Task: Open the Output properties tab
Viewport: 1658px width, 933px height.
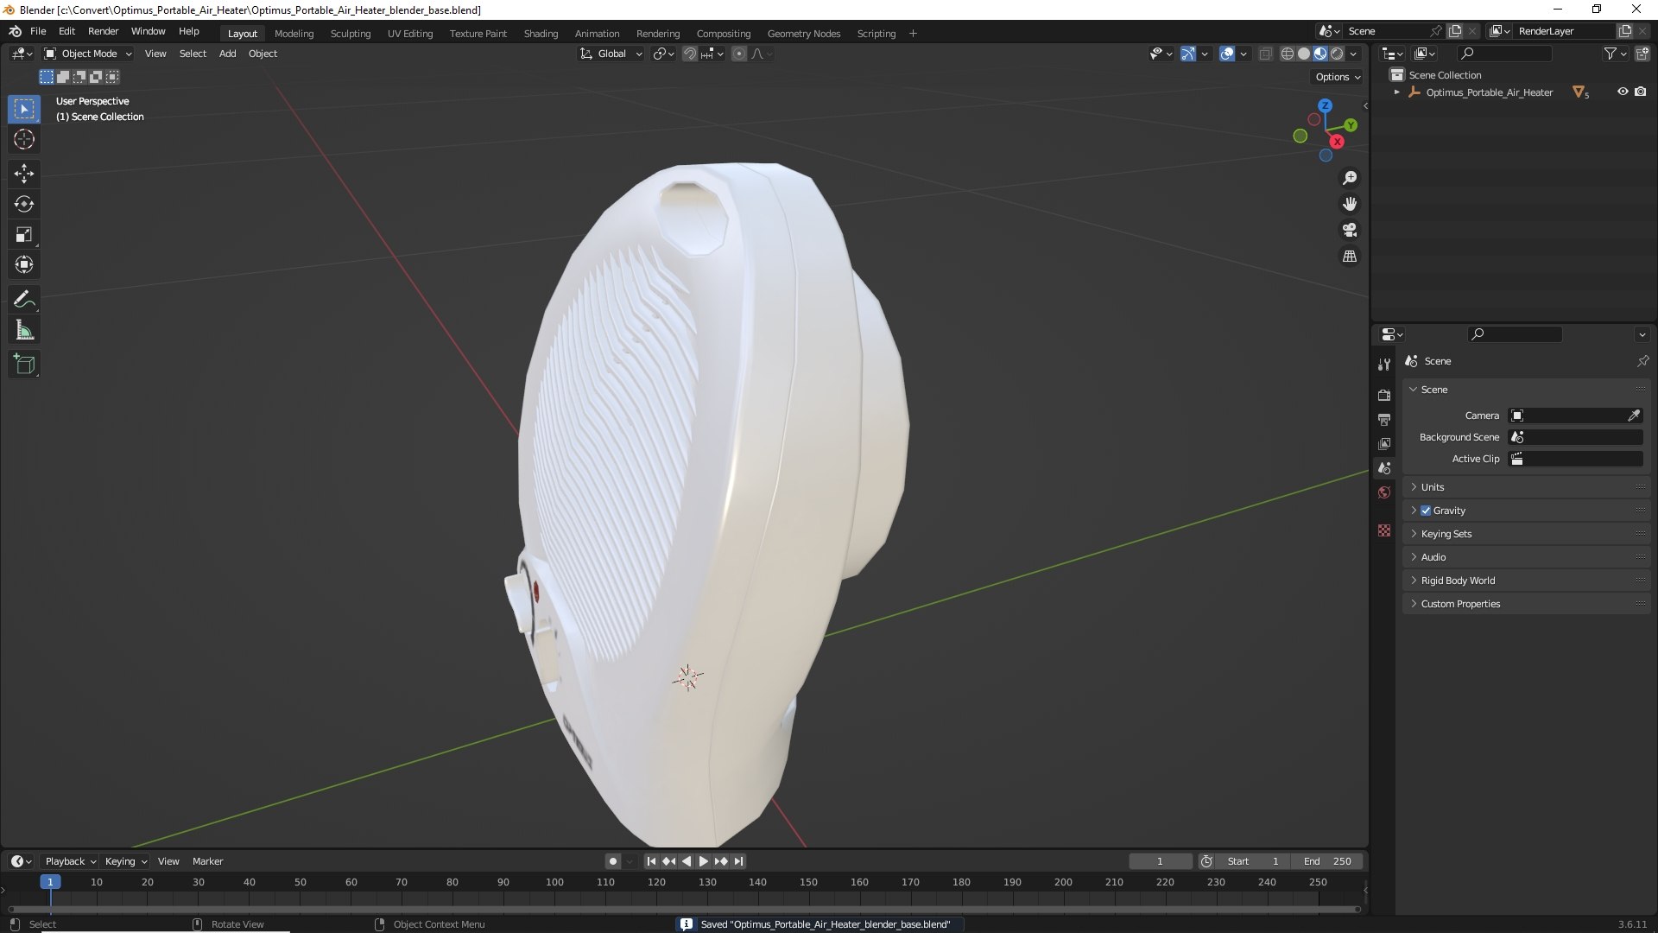Action: point(1384,419)
